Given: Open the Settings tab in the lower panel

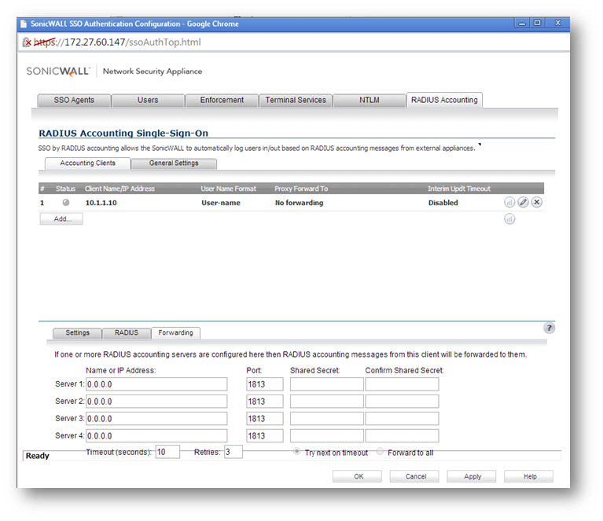Looking at the screenshot, I should coord(77,333).
